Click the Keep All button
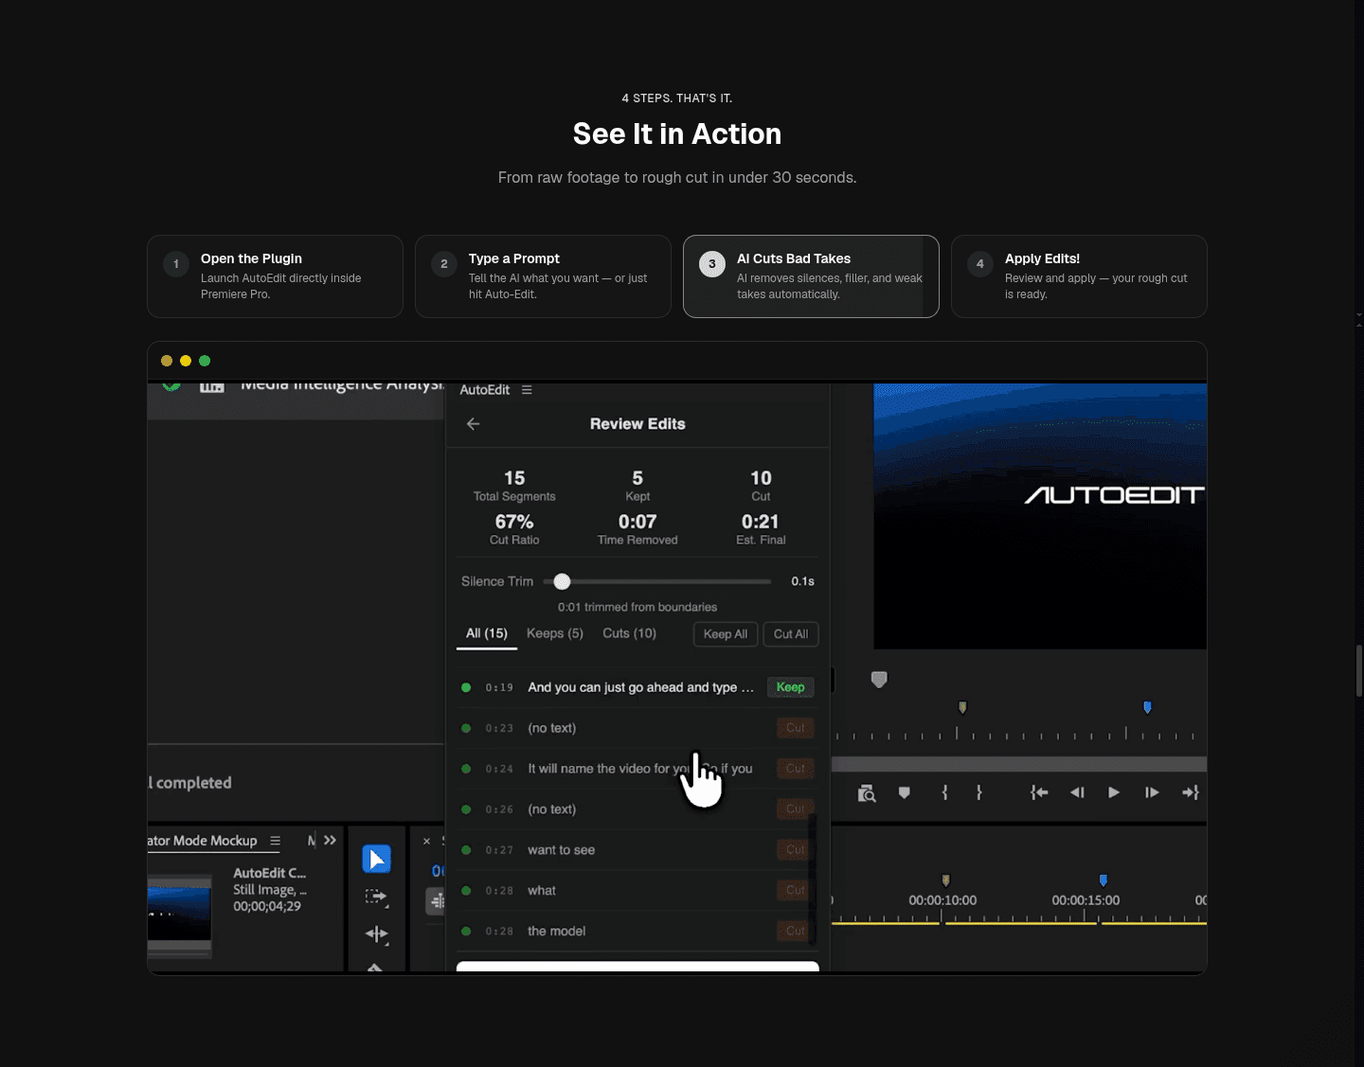The width and height of the screenshot is (1364, 1067). [x=726, y=634]
